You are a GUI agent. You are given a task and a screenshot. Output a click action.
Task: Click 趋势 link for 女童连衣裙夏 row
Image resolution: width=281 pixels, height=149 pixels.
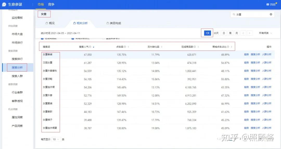pyautogui.click(x=246, y=128)
